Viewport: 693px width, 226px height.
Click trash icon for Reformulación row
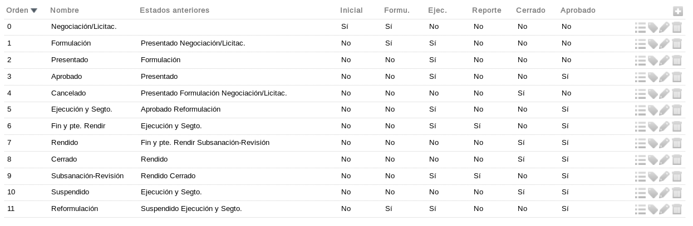[x=677, y=209]
